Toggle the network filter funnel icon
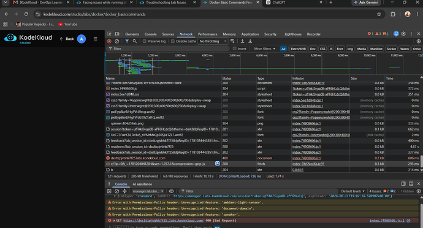Screen dimensions: 423x228 coord(127,41)
